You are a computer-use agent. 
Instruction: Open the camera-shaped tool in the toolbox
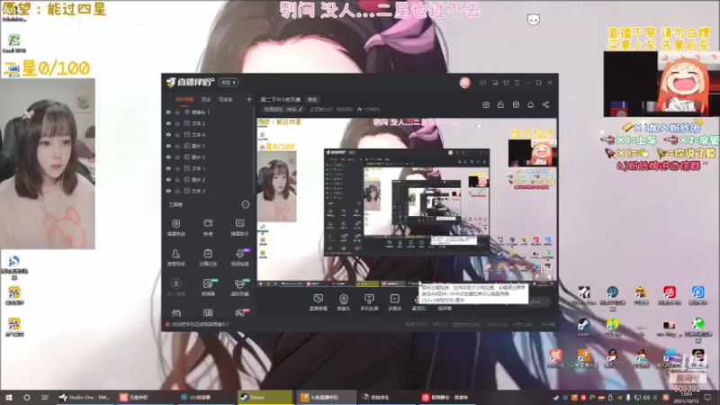click(208, 227)
